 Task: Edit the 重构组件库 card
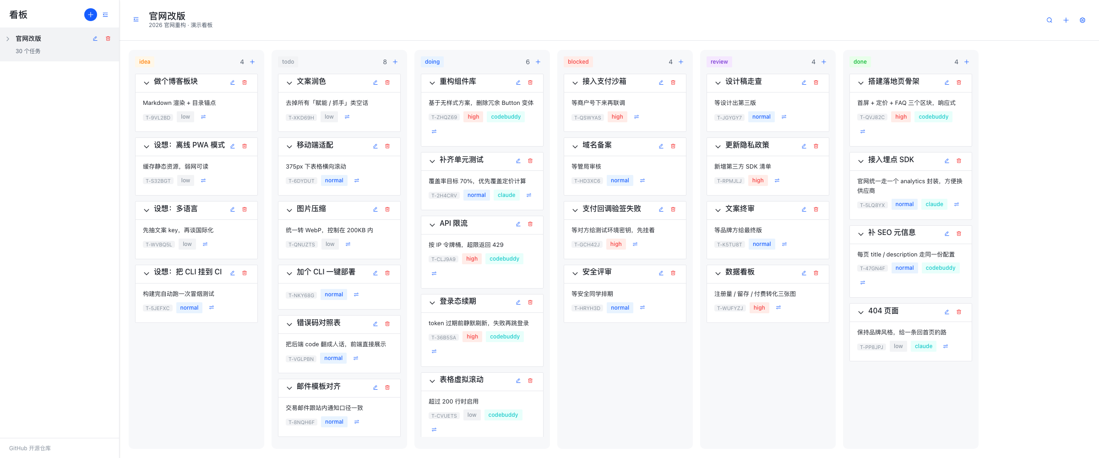[x=518, y=82]
